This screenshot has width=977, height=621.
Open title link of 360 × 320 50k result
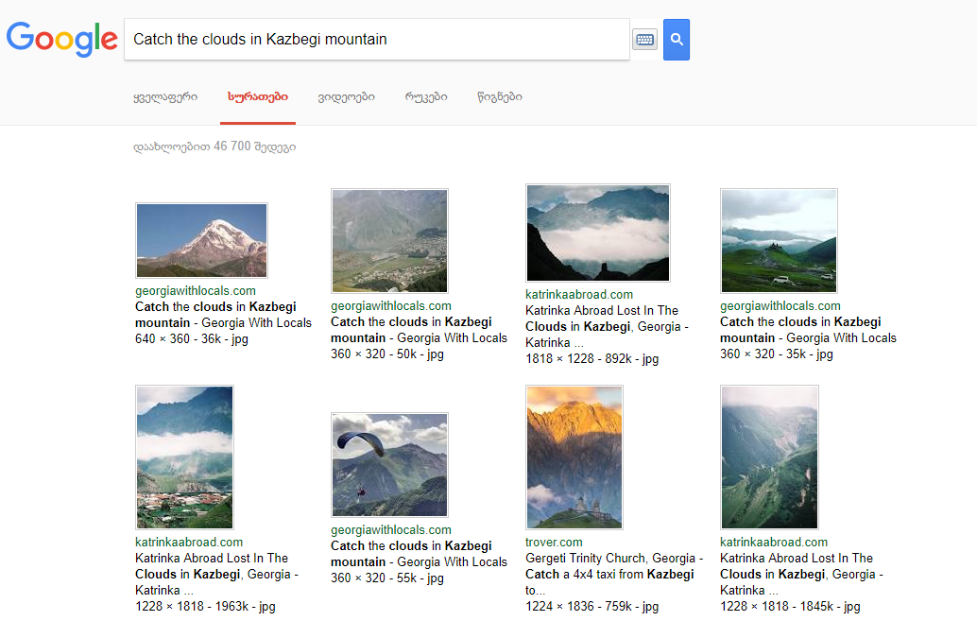pos(419,330)
